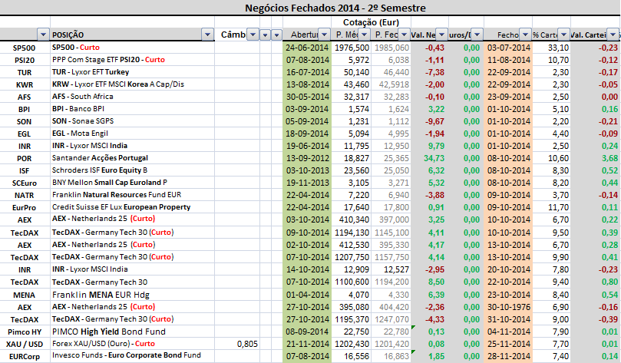Select 'PIMCO High Yield Bond Fund' cell

[132, 332]
